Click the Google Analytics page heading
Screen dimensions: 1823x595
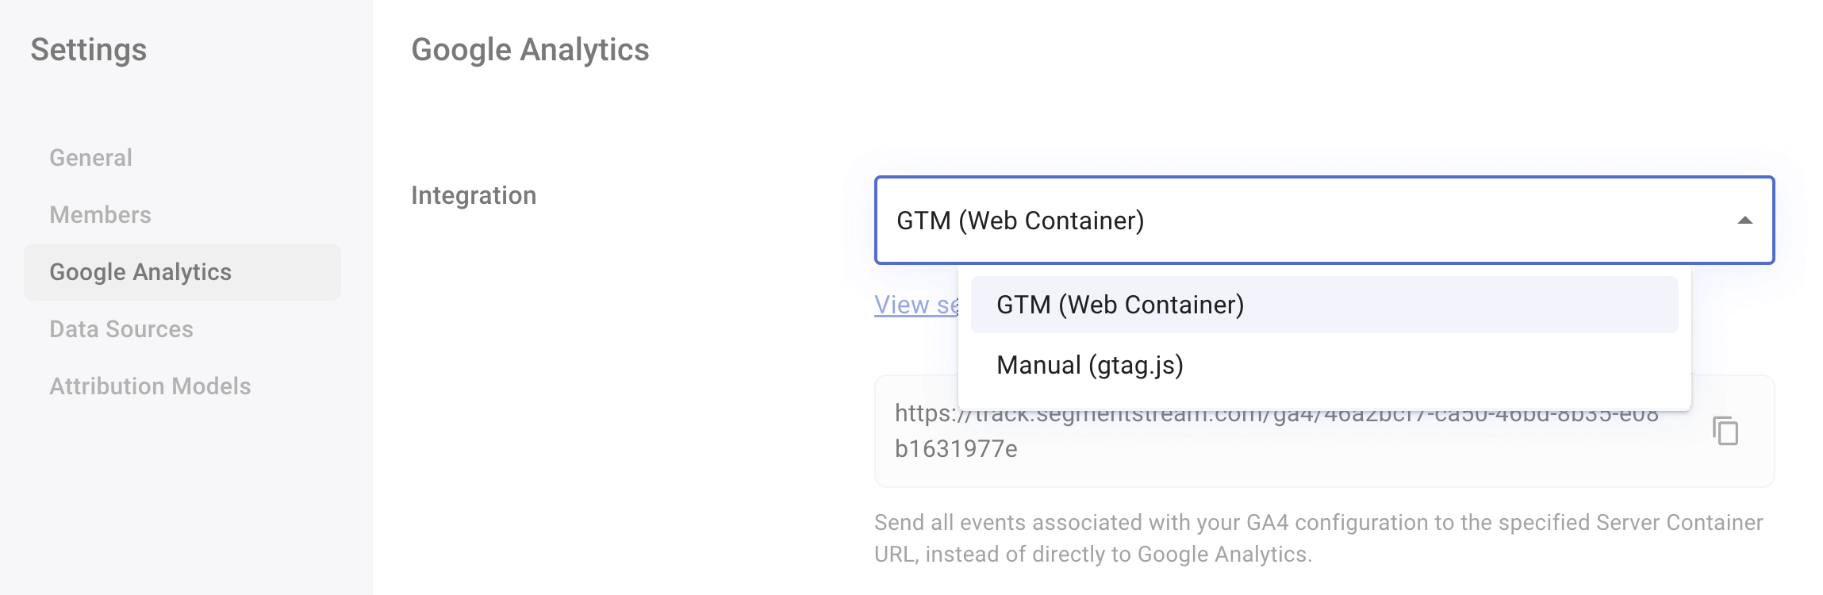click(x=530, y=50)
